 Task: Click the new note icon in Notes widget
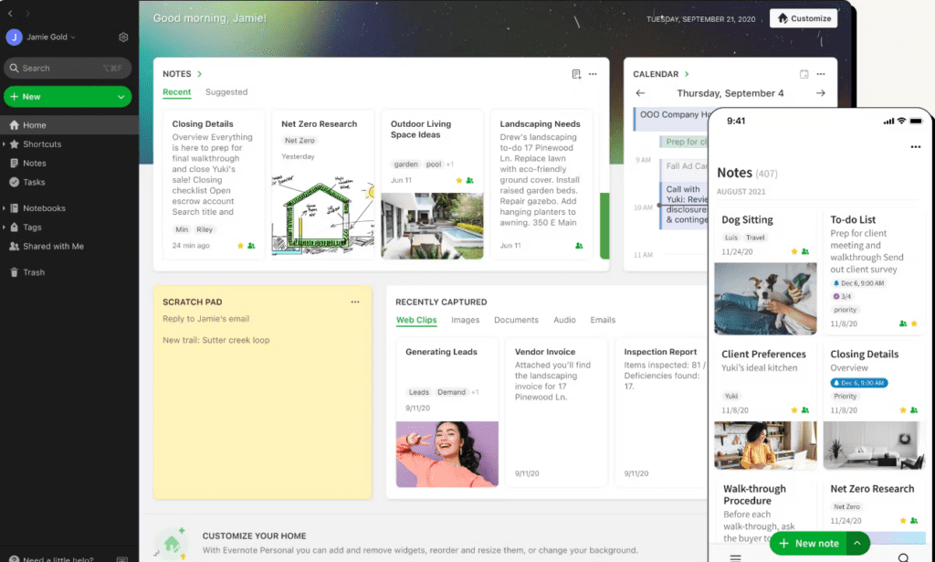click(576, 74)
